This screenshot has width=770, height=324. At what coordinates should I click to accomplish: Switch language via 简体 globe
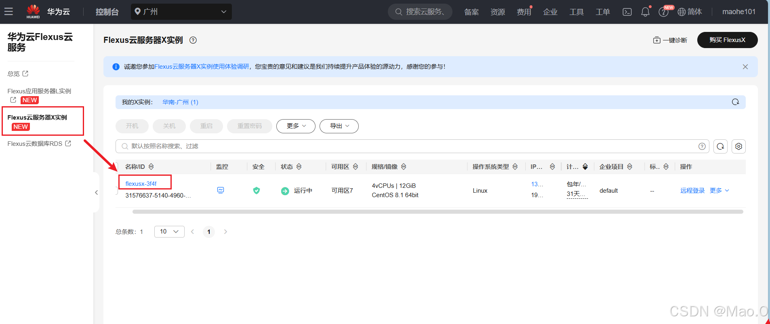[x=690, y=12]
